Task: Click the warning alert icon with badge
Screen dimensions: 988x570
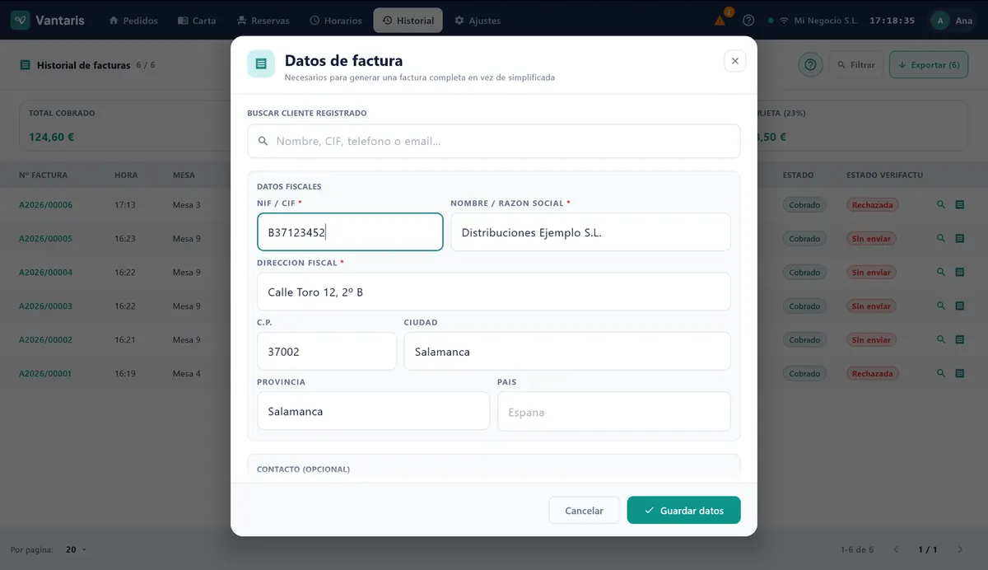Action: pos(720,21)
